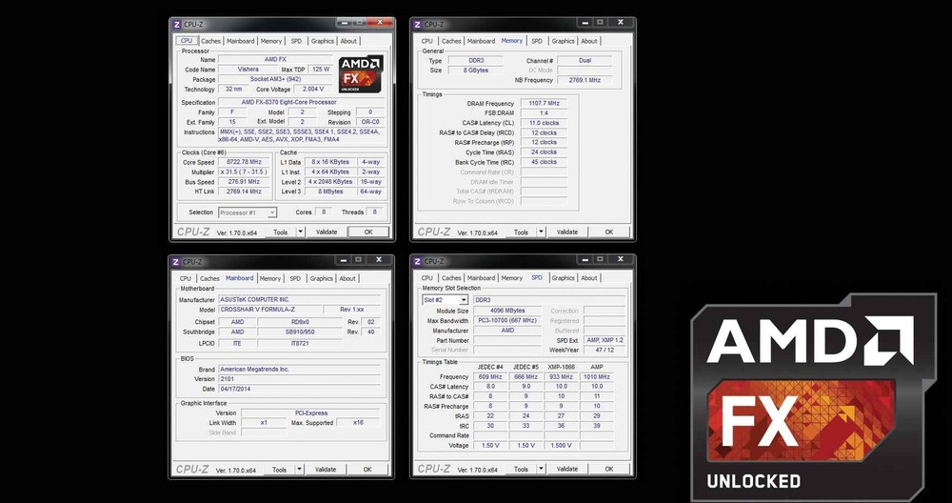Click the Bus Speed value 276.91 MHz
The image size is (952, 503).
pyautogui.click(x=244, y=182)
